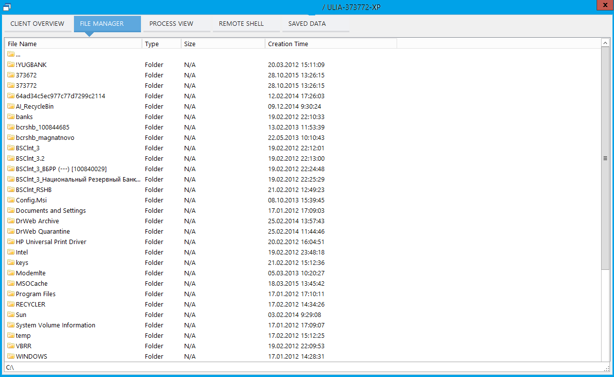The height and width of the screenshot is (377, 614).
Task: Click the parent directory '...' folder icon
Action: [x=11, y=54]
